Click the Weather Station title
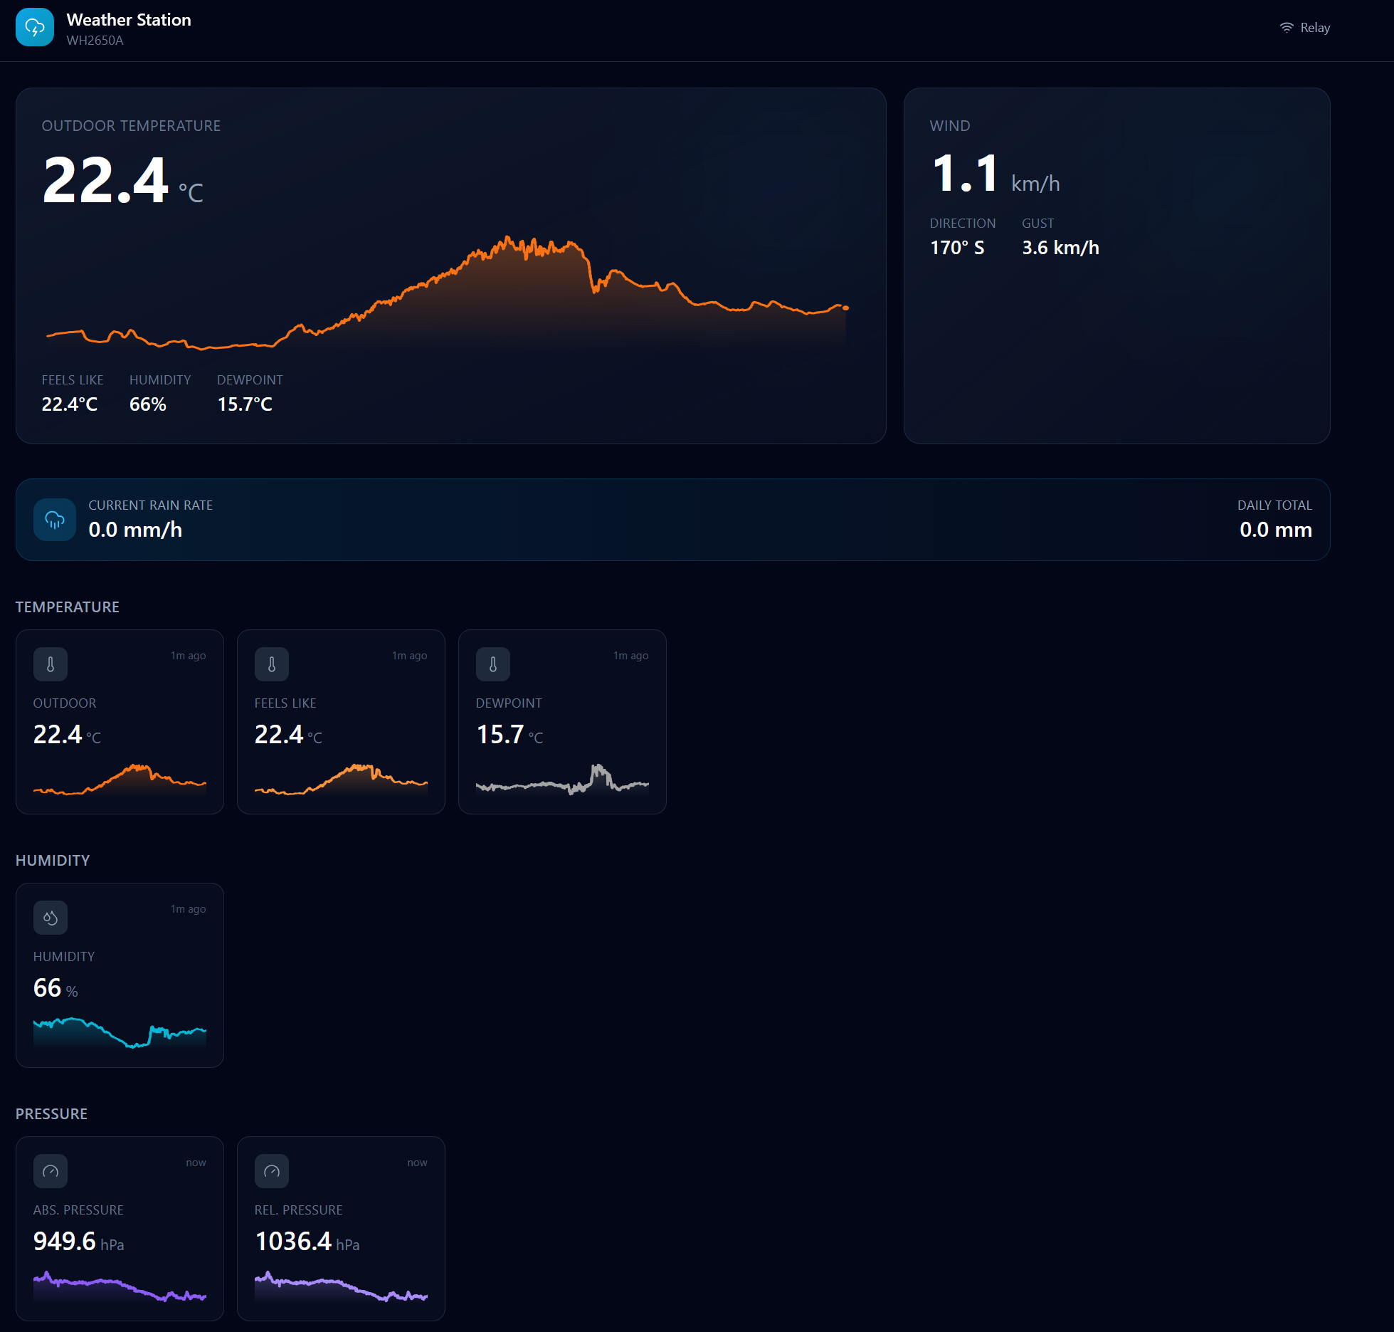This screenshot has width=1394, height=1332. tap(129, 20)
